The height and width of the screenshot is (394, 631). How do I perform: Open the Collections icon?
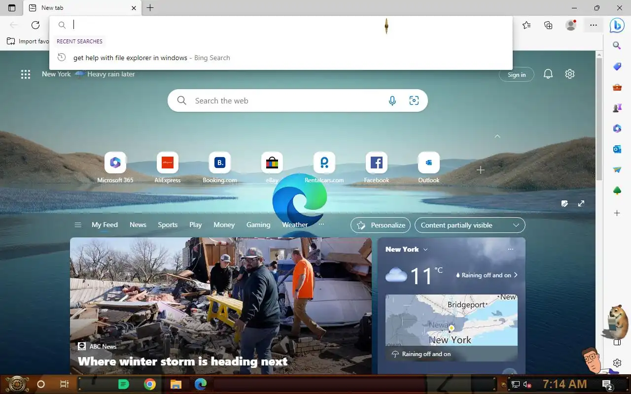pos(548,25)
